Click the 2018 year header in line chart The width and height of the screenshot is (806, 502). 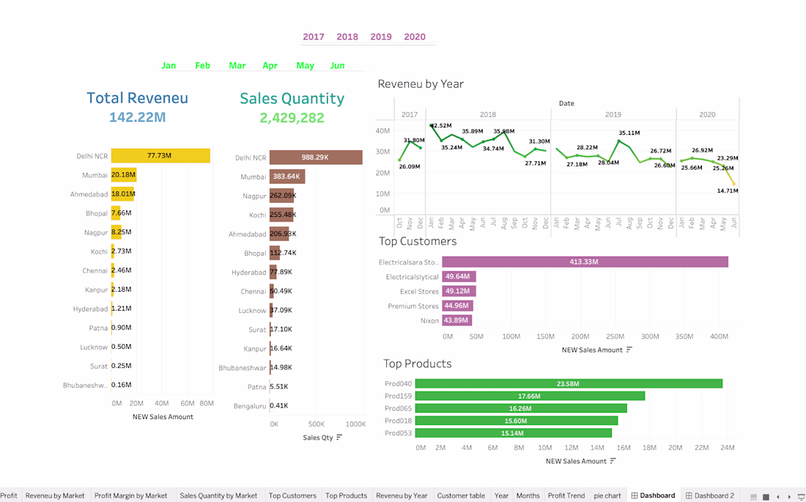click(x=488, y=115)
